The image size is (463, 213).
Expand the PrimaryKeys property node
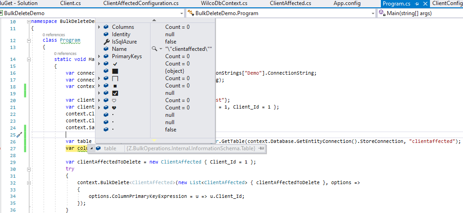coord(99,56)
